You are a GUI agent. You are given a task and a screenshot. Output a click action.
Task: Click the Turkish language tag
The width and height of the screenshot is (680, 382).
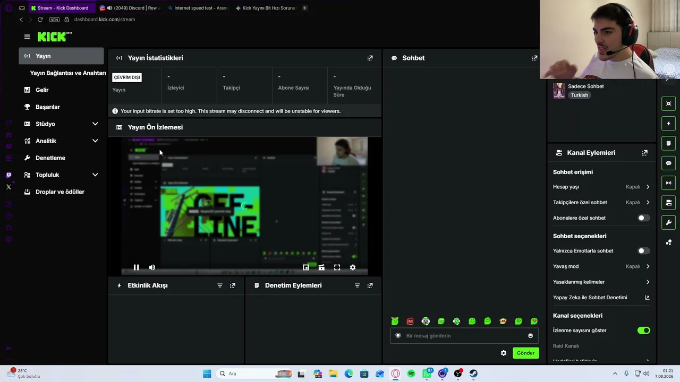(579, 95)
